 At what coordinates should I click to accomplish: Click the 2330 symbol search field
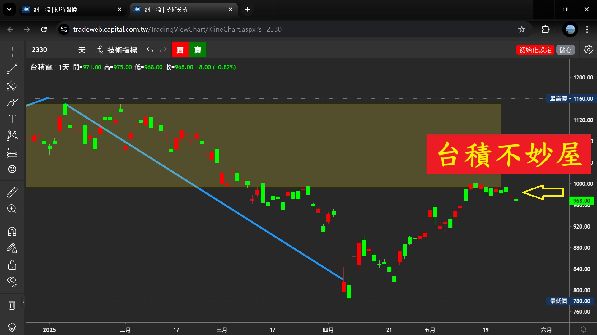click(x=50, y=50)
